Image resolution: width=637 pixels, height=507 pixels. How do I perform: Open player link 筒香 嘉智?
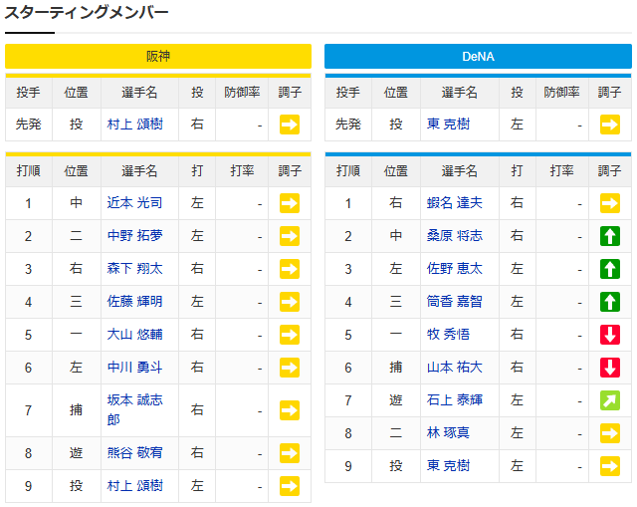pos(455,301)
